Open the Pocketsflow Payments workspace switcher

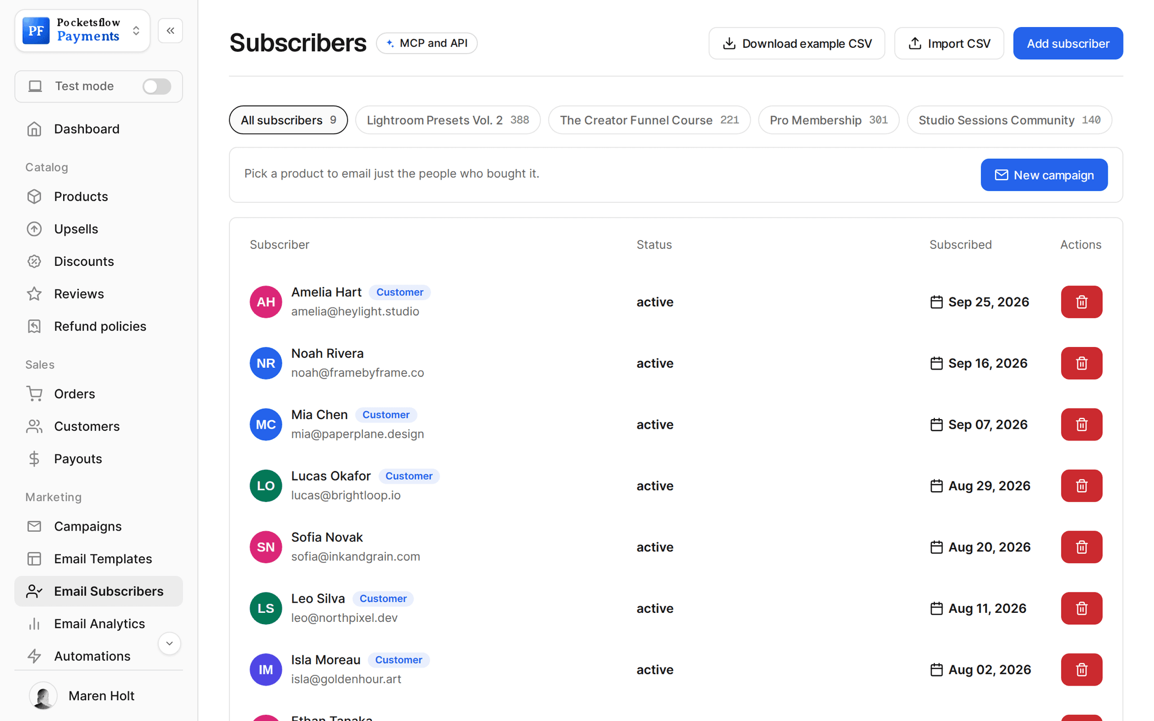point(82,30)
